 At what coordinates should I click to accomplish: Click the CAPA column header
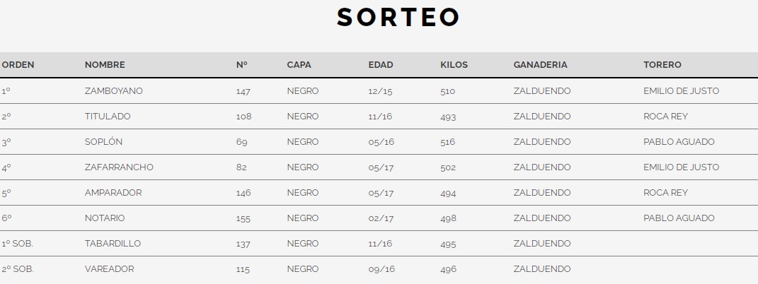coord(299,65)
